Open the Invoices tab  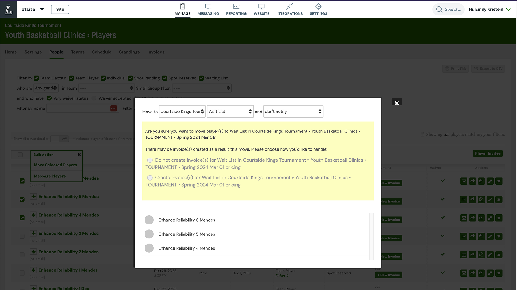click(x=156, y=52)
